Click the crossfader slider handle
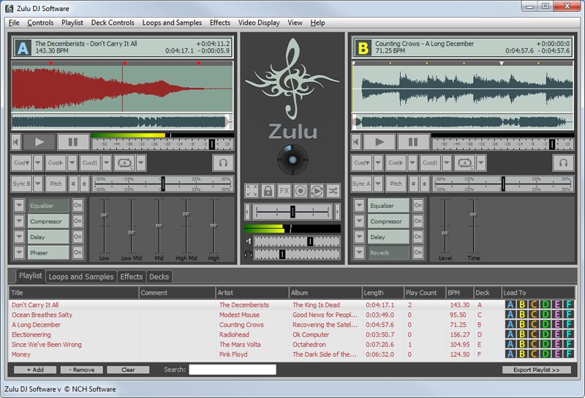 292,211
